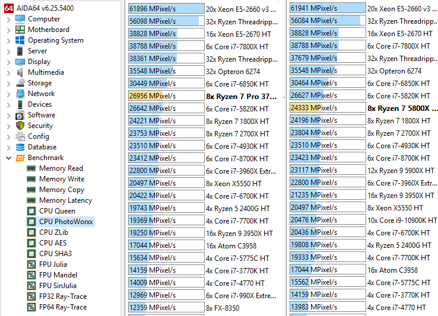The height and width of the screenshot is (316, 438).
Task: Select the highlighted 24333 MPixel/s result bar
Action: (x=328, y=108)
